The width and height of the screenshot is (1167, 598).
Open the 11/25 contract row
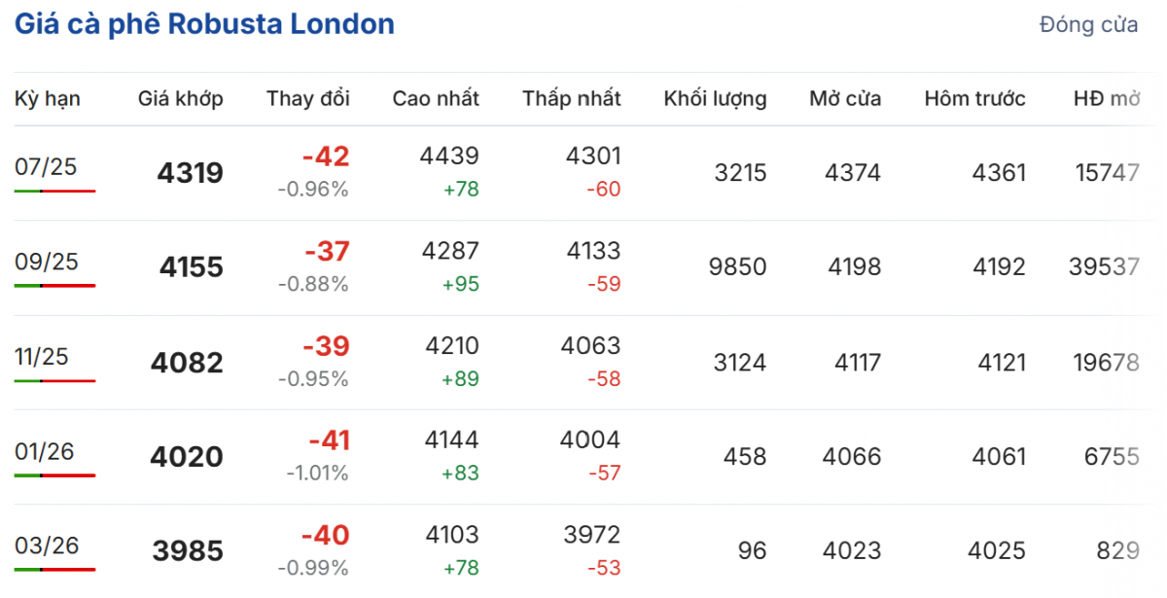(x=42, y=356)
